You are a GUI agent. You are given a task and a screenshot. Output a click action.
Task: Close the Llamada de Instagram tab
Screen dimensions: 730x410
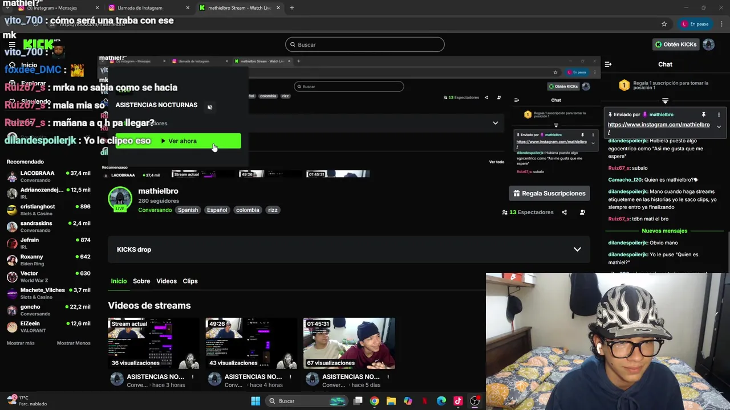point(188,8)
